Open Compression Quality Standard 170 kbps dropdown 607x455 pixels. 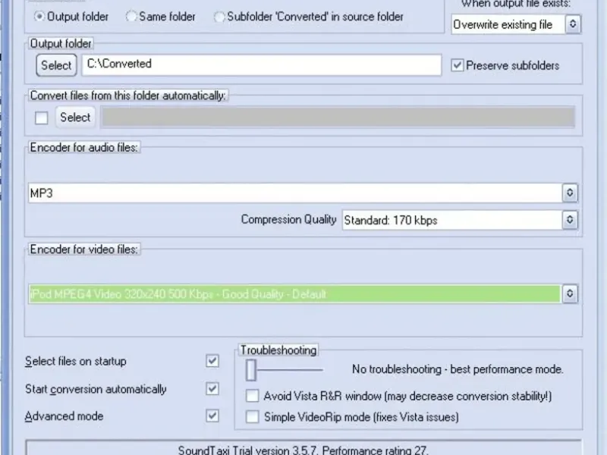click(460, 220)
